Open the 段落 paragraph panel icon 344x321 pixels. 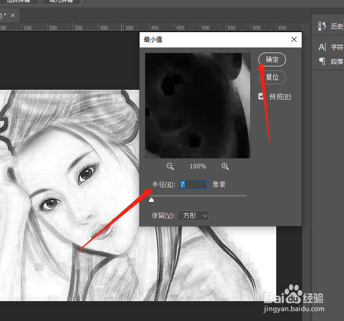322,61
